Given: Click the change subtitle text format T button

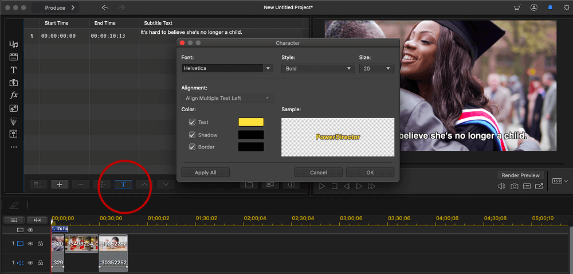Looking at the screenshot, I should tap(124, 185).
